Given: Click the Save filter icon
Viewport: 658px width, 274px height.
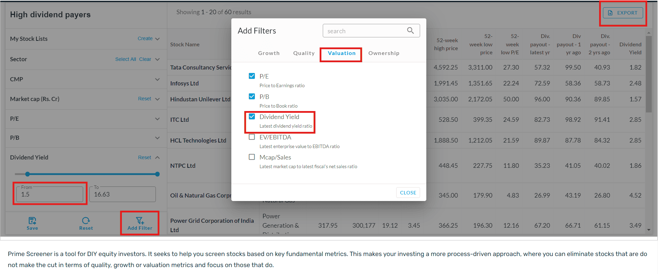Looking at the screenshot, I should point(32,221).
